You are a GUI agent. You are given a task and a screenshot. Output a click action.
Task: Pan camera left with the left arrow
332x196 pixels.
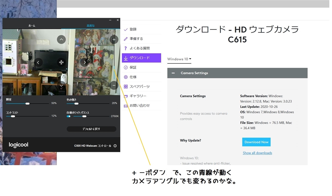tap(38, 62)
